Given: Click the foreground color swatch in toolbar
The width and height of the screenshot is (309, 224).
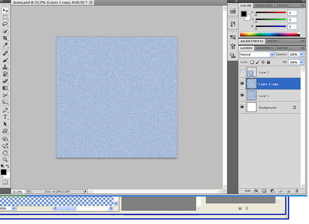Looking at the screenshot, I should (3, 172).
